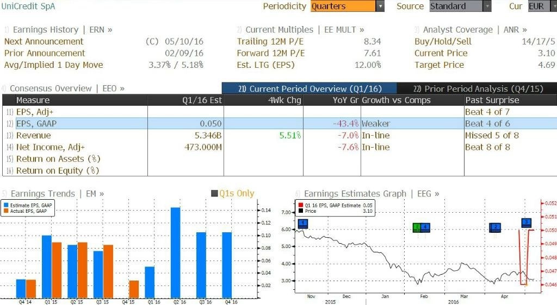This screenshot has width=557, height=305.
Task: Open the Consensus Overview EEO link
Action: [x=67, y=88]
